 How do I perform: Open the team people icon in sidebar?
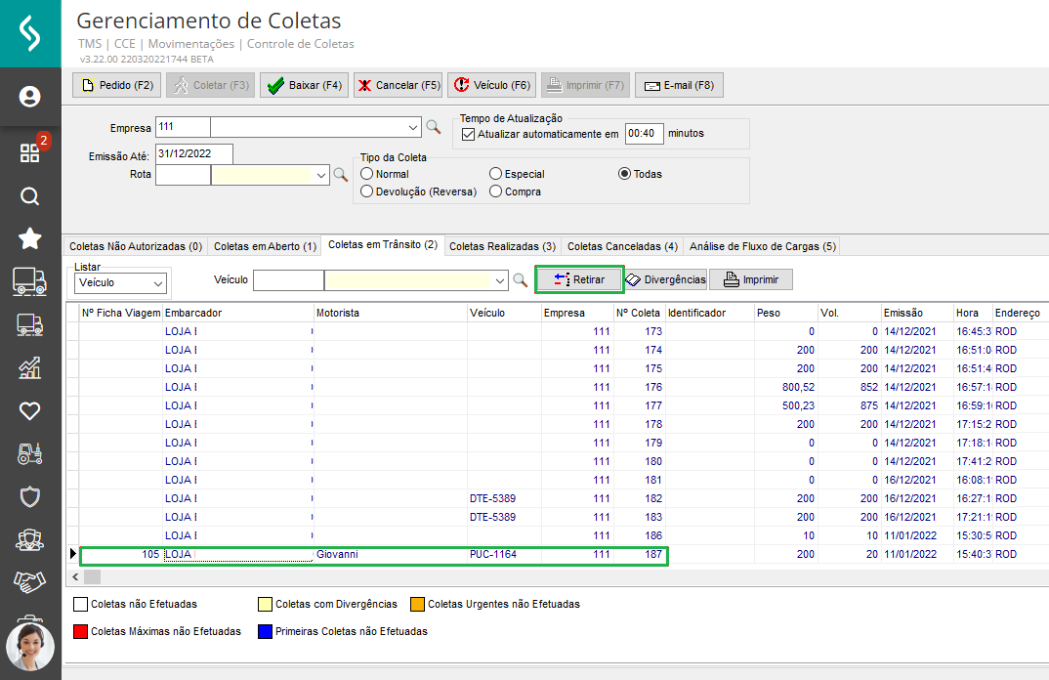click(29, 539)
